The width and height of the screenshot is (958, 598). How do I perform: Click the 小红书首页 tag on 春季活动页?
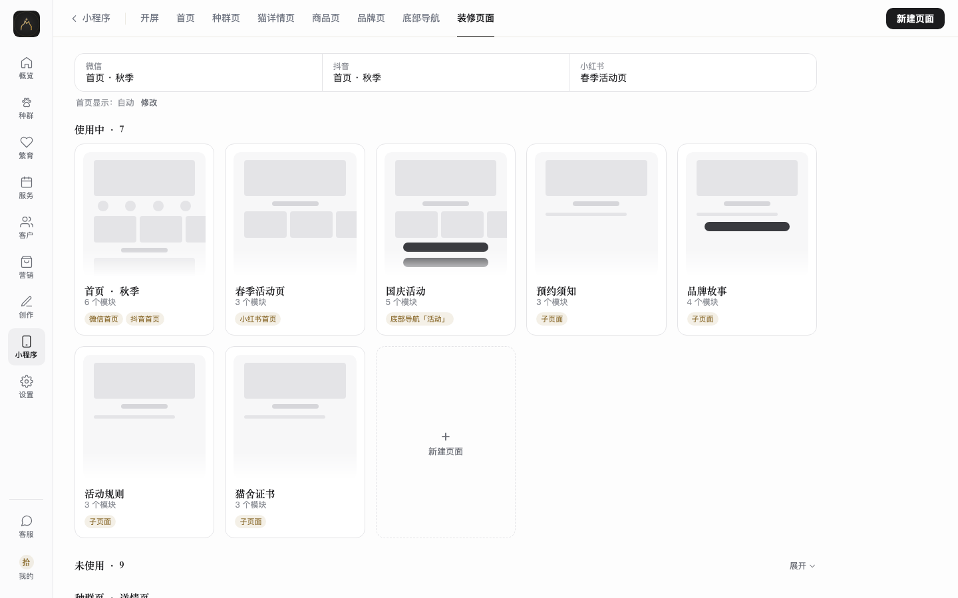(258, 319)
